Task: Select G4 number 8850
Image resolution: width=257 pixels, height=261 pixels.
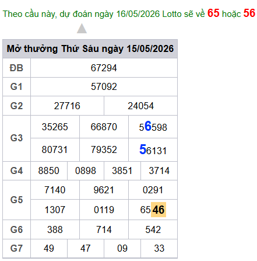Action: [48, 170]
